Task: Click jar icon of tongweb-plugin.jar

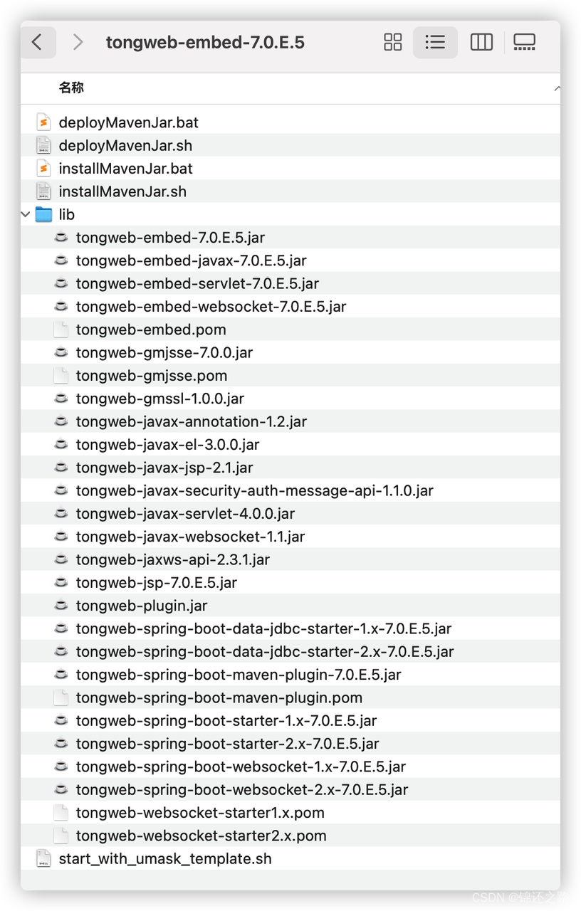Action: pyautogui.click(x=61, y=606)
